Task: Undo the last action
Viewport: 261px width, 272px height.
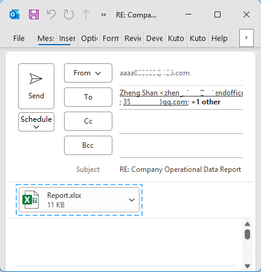Action: pos(51,14)
